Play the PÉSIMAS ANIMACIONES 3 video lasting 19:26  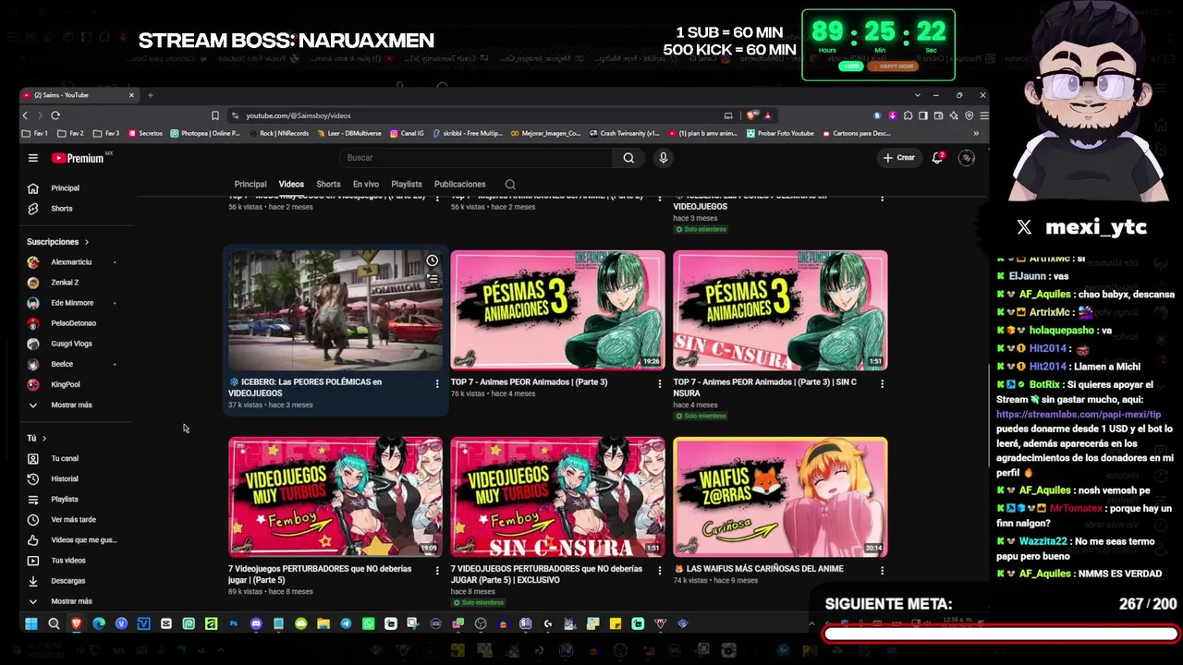[x=557, y=310]
